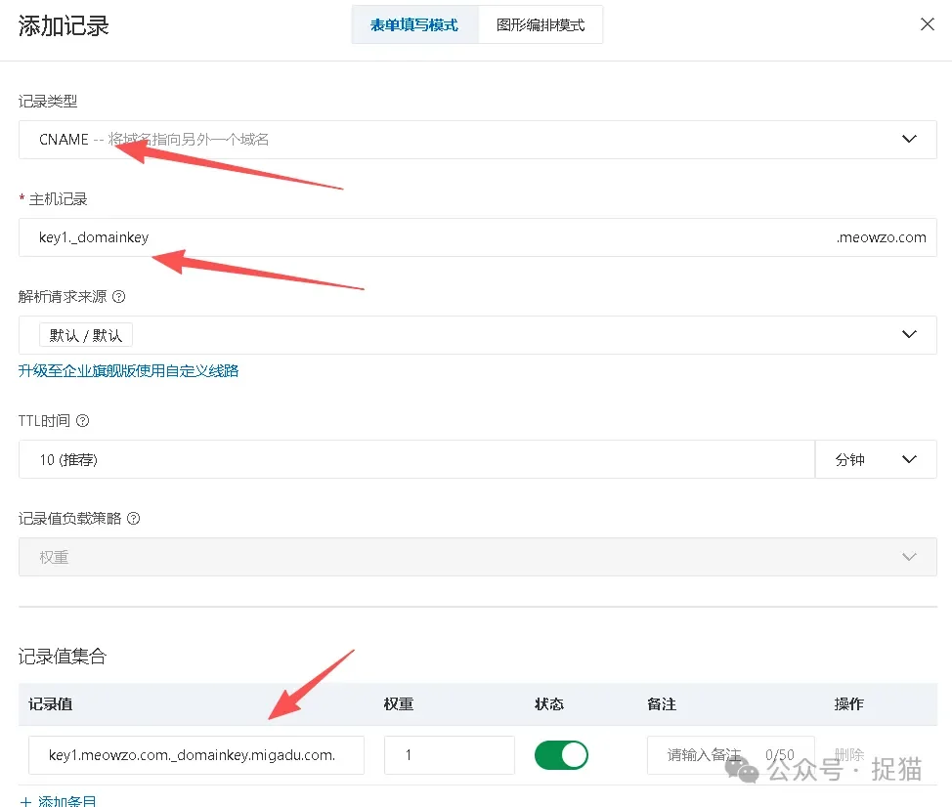Click 删除 to remove the record entry
952x807 pixels.
coord(846,754)
